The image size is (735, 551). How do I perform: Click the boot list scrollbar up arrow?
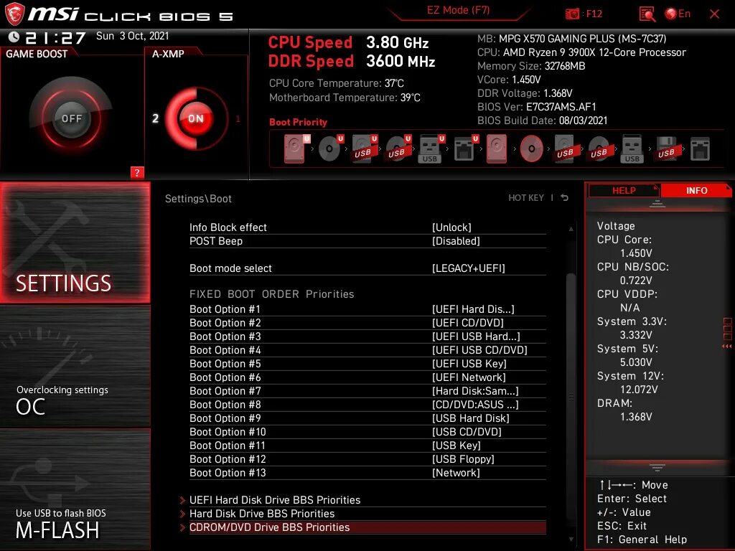[571, 229]
